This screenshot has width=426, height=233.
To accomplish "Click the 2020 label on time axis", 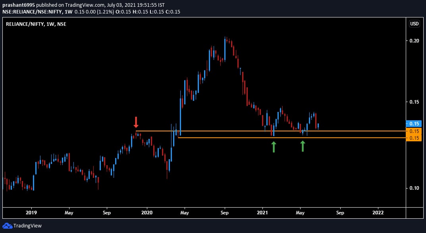I will point(147,213).
